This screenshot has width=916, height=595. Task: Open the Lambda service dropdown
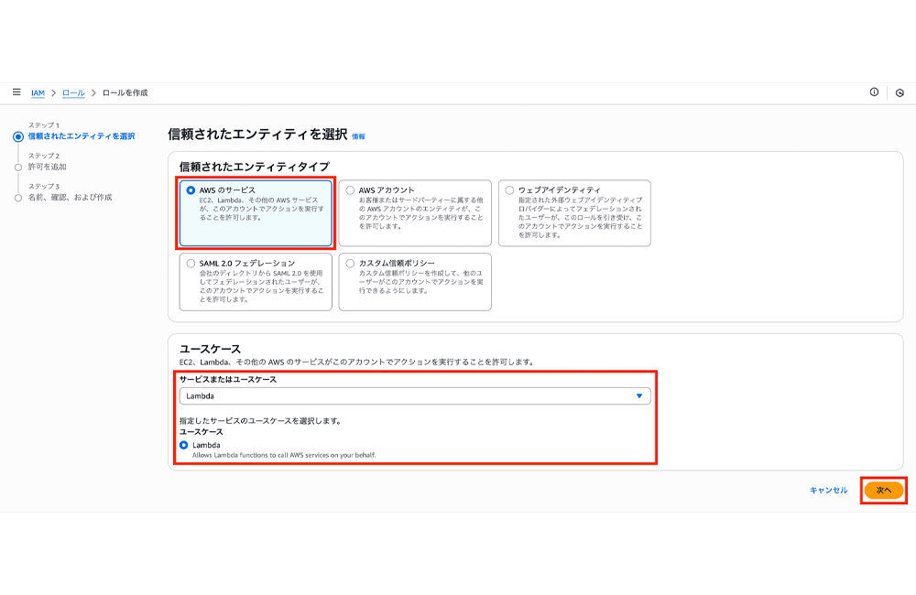[x=415, y=395]
